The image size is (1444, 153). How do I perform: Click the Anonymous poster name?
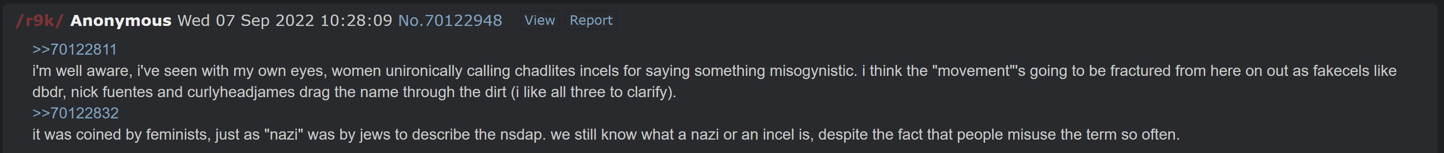pos(120,21)
